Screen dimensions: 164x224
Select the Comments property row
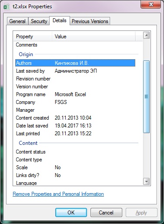[x=75, y=45]
